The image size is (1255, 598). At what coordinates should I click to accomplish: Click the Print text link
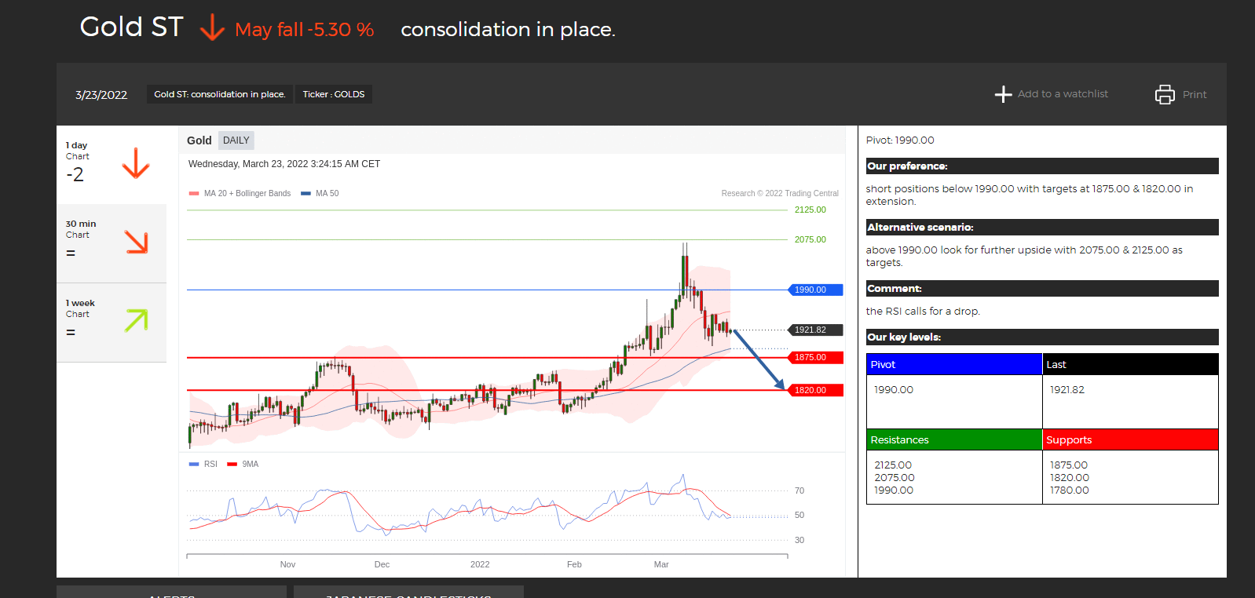[1195, 94]
